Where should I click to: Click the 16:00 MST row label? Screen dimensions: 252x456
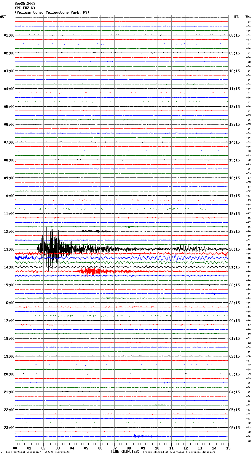(9, 303)
